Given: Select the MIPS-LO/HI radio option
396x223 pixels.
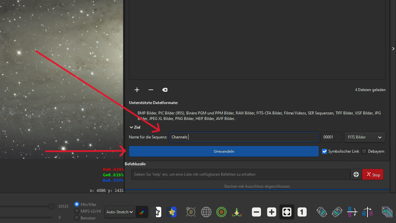Looking at the screenshot, I should pos(77,211).
